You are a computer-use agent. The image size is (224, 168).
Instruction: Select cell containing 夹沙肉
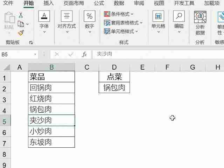[51, 120]
